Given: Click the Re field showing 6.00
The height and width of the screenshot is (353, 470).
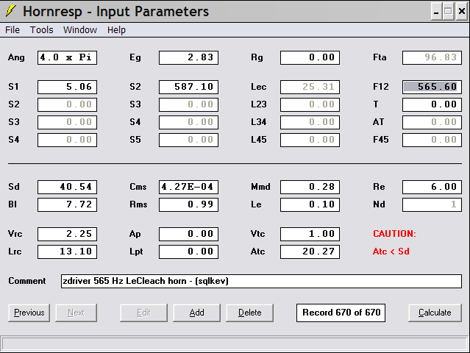Looking at the screenshot, I should coord(432,187).
